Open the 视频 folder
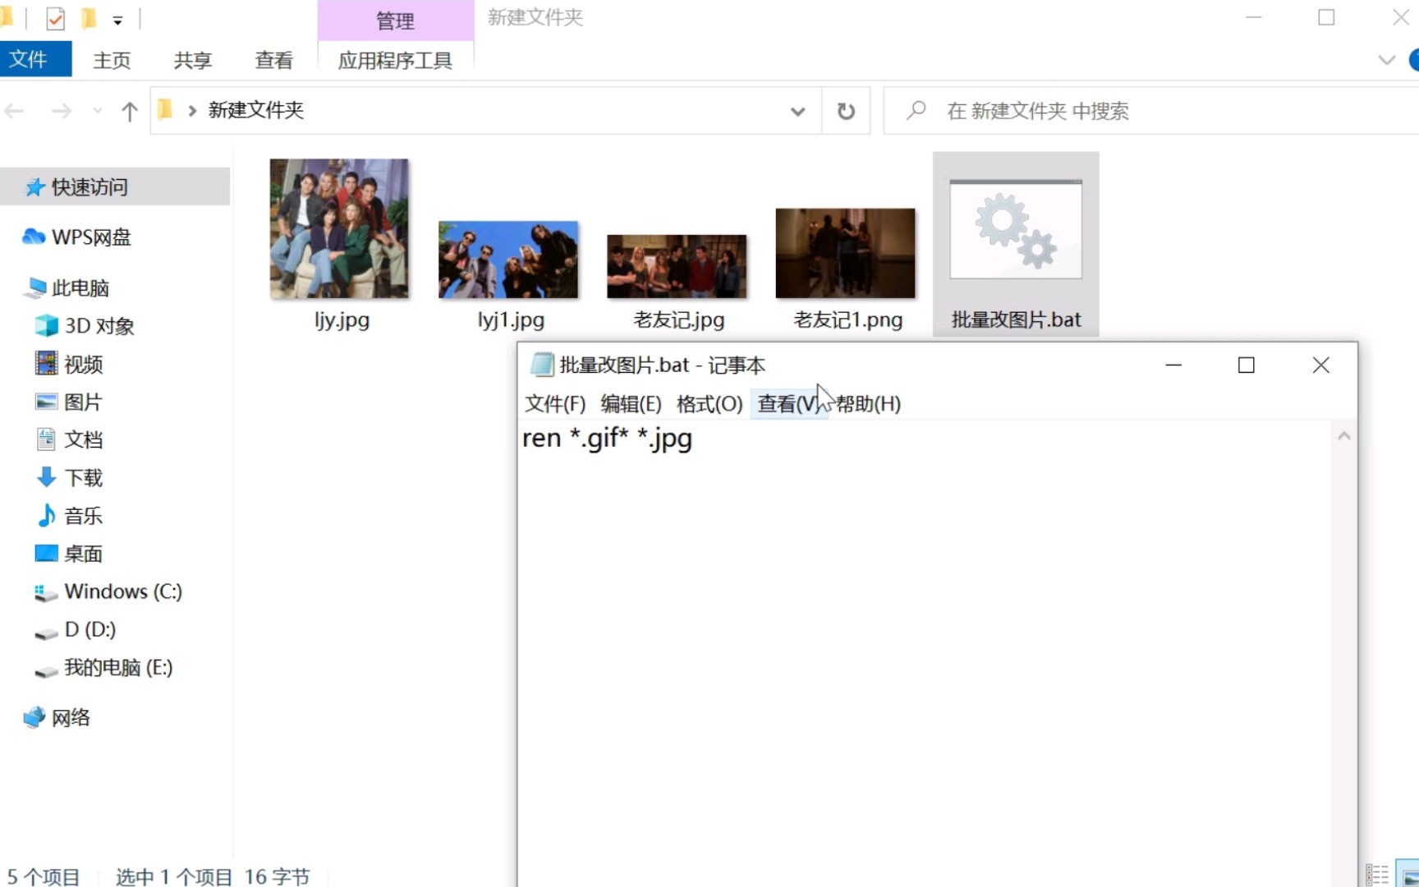Viewport: 1419px width, 887px height. point(83,364)
